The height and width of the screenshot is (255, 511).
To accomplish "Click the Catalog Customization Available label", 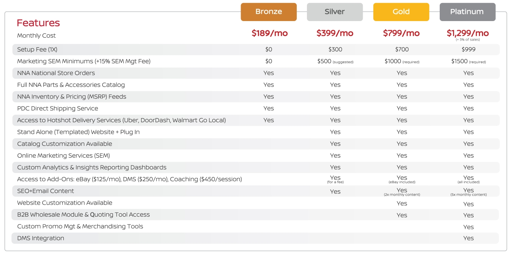I will [x=64, y=144].
